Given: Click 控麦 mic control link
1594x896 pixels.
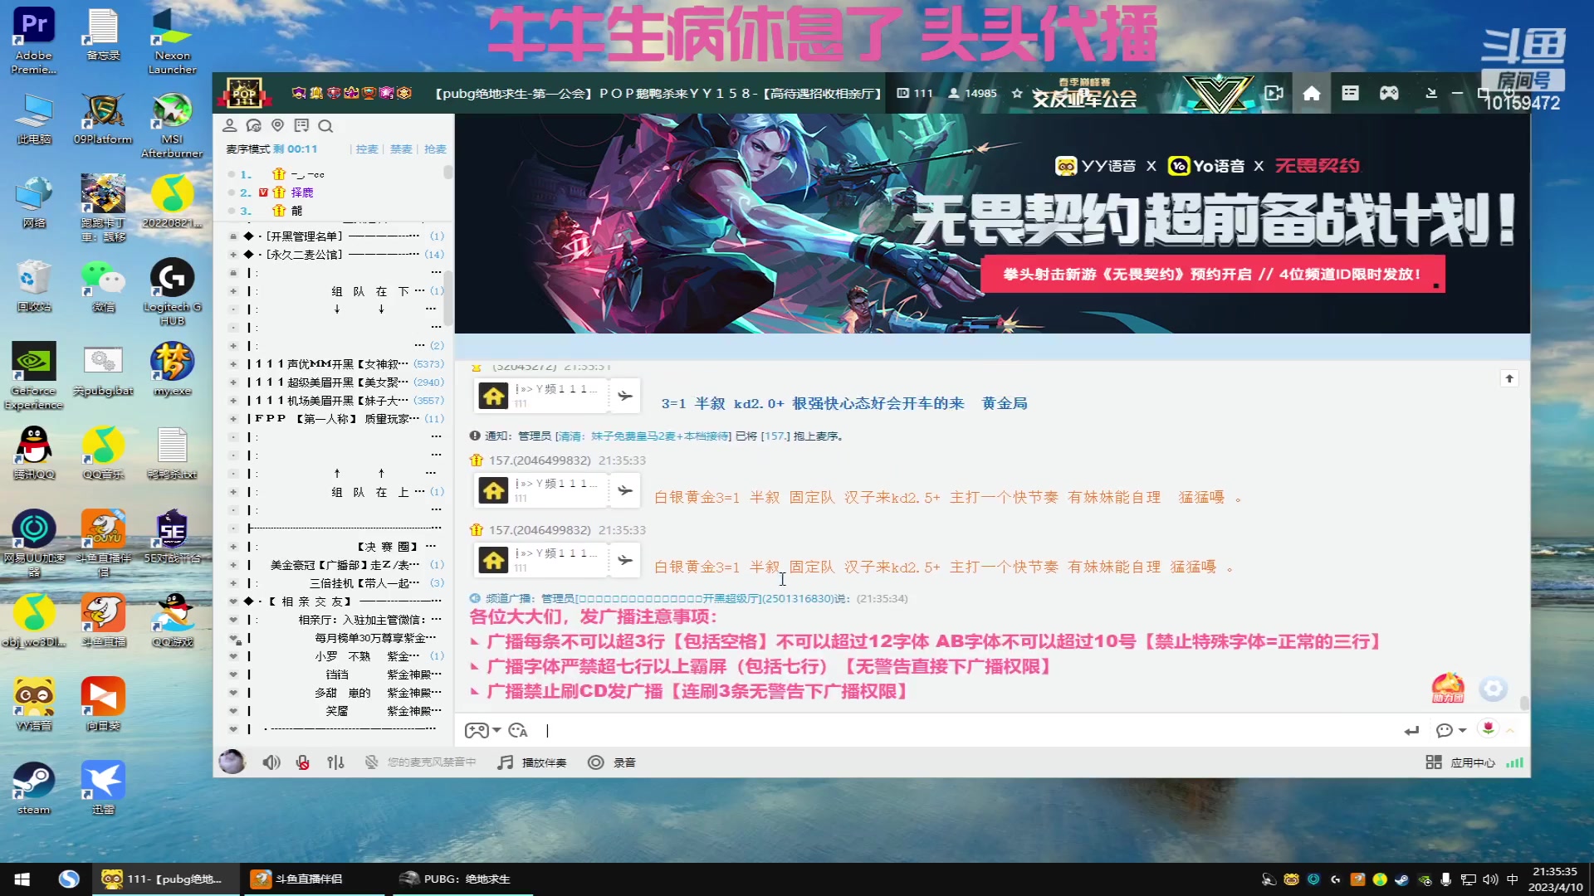Looking at the screenshot, I should click(367, 149).
